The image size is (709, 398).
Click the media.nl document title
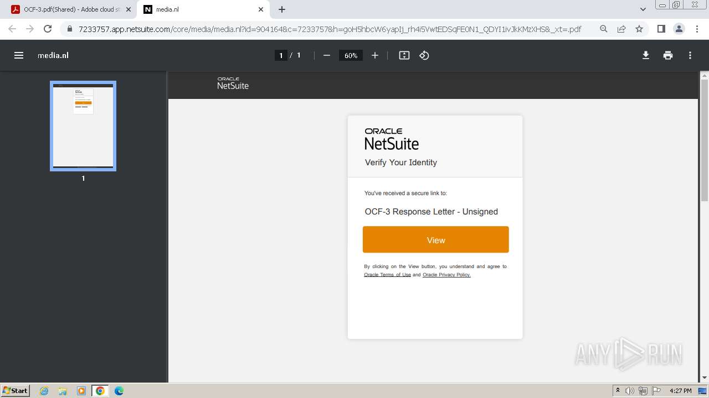[x=53, y=55]
